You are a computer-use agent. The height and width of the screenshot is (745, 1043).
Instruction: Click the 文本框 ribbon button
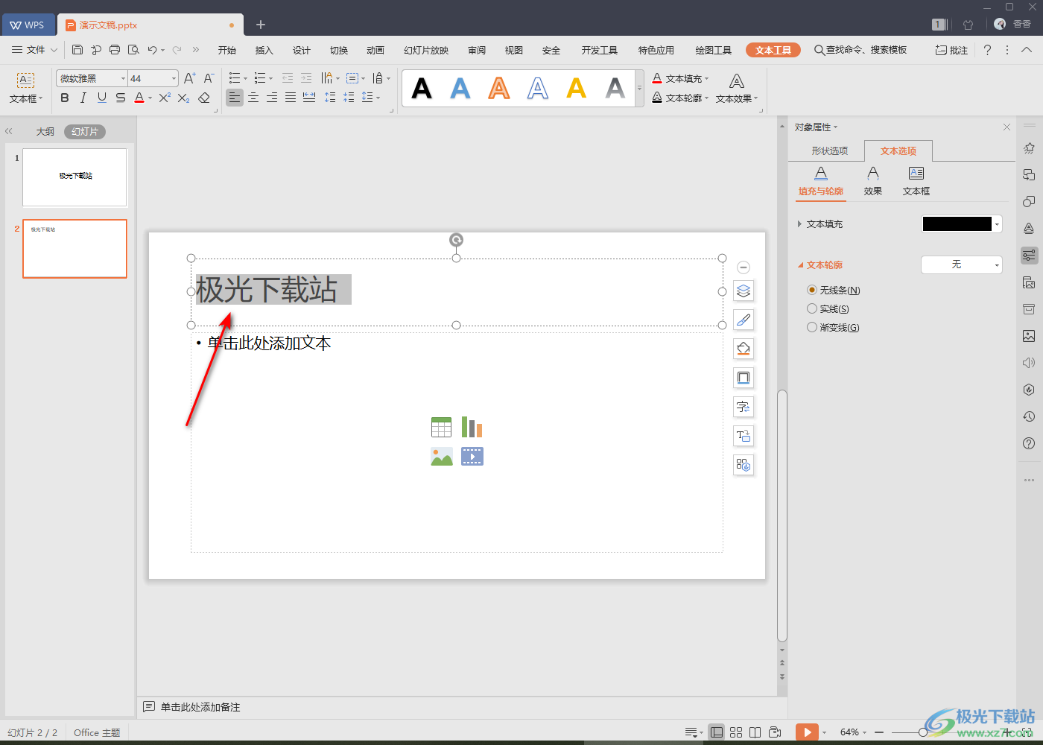tap(26, 89)
